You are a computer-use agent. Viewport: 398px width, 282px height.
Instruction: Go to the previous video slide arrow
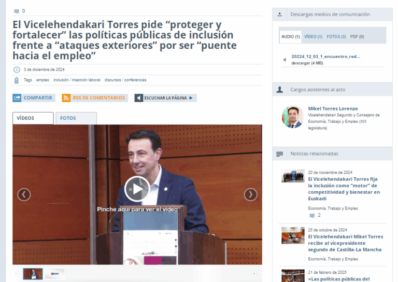point(24,194)
